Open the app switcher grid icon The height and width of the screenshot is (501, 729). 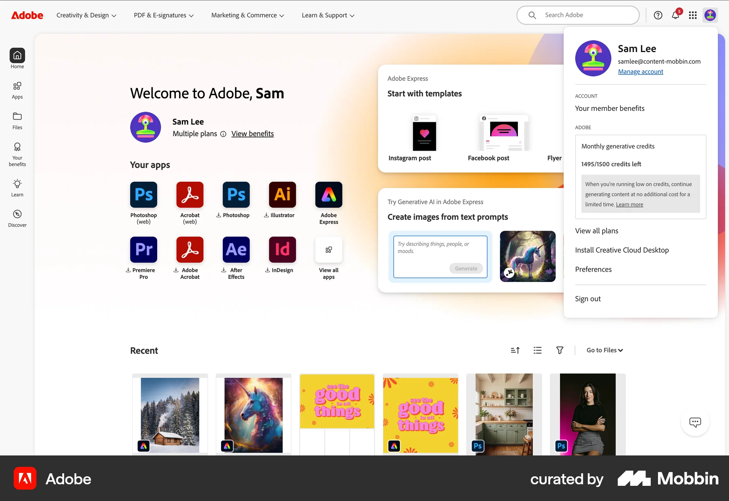pos(693,15)
